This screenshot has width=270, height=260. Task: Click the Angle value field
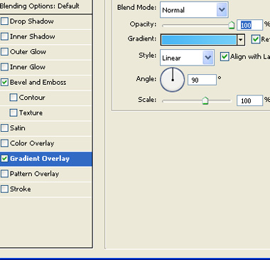pos(202,80)
